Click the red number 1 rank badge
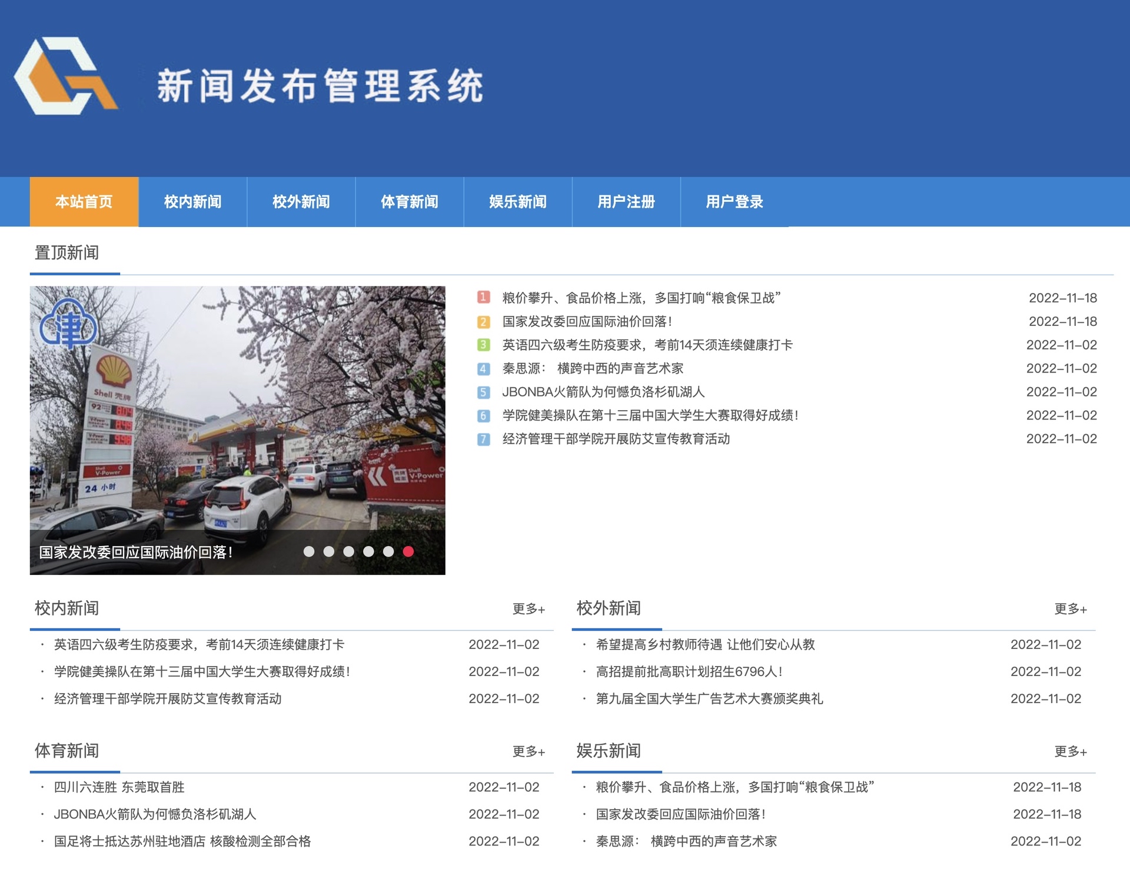 (483, 298)
